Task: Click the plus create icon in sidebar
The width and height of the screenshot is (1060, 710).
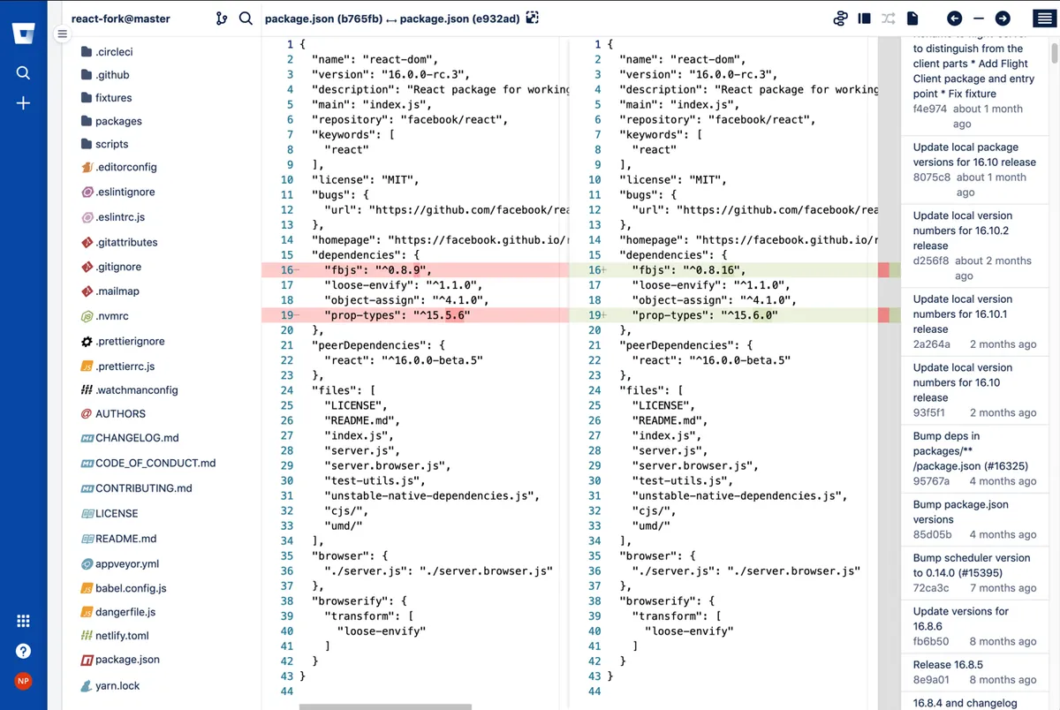Action: click(x=23, y=103)
